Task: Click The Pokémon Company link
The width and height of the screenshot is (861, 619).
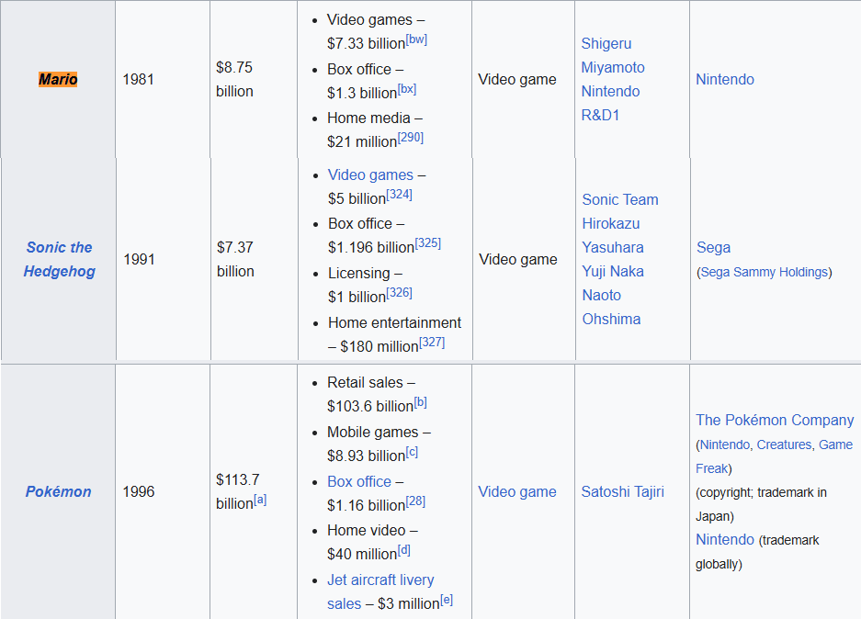Action: point(775,421)
